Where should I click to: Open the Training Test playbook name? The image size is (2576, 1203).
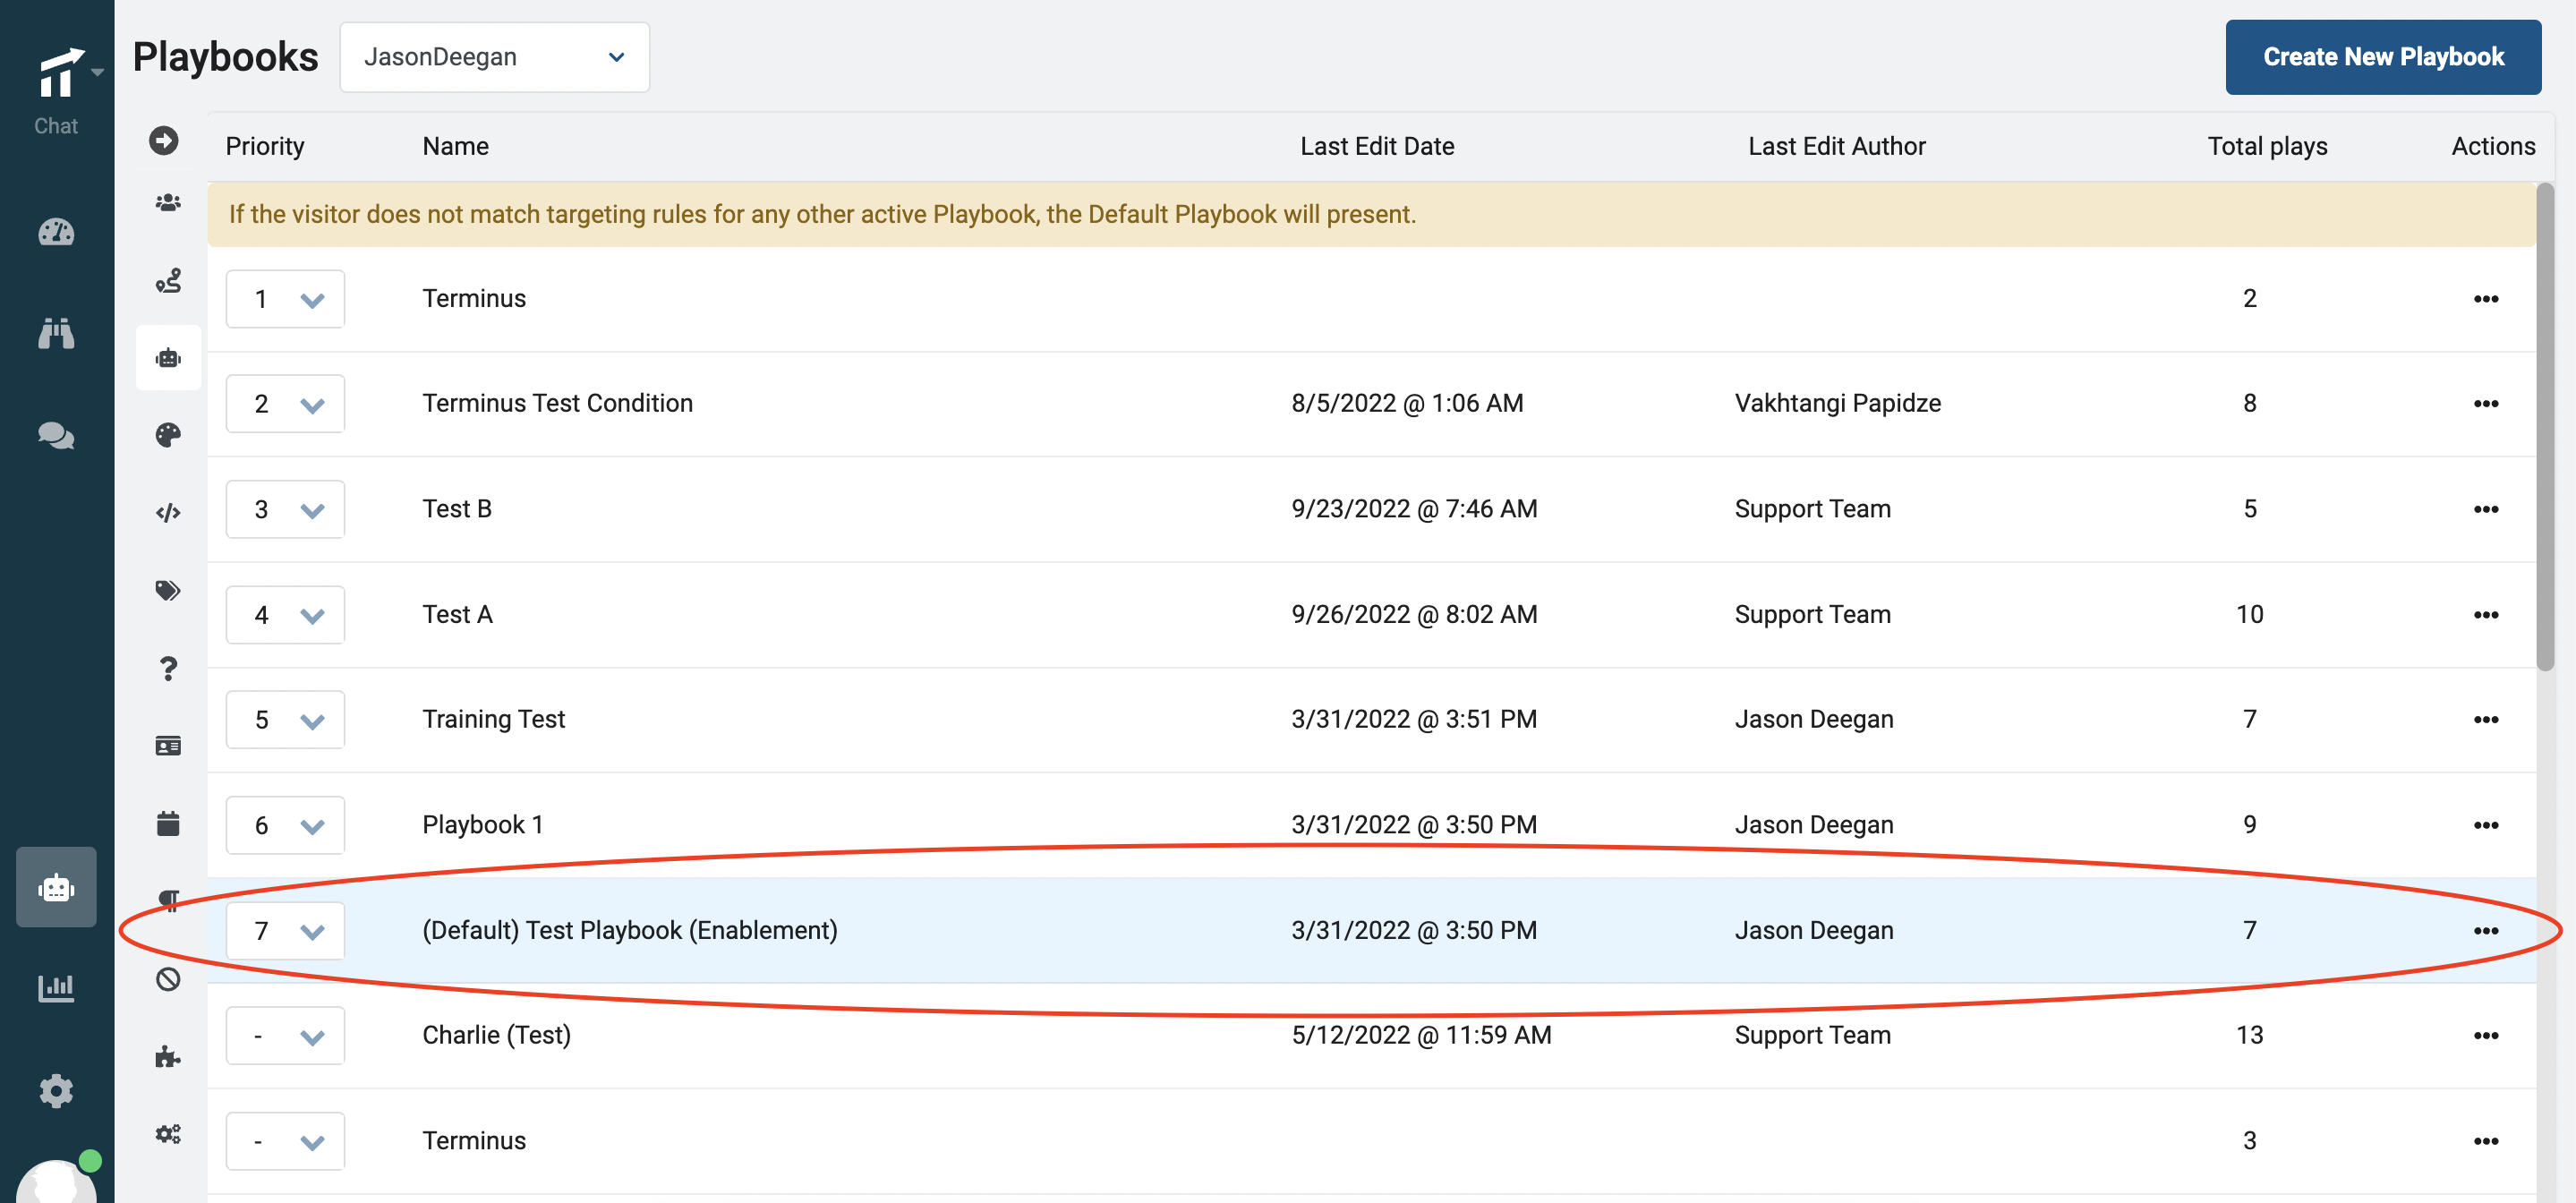[x=493, y=719]
